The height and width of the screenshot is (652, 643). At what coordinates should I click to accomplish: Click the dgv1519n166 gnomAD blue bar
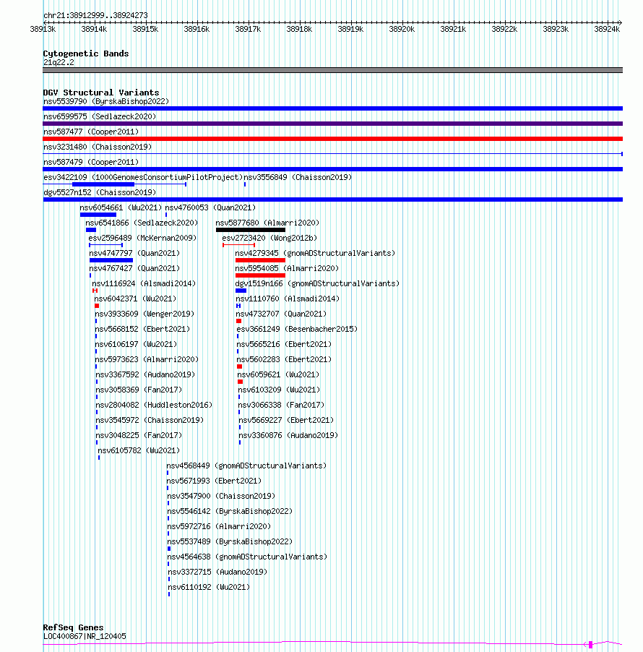coord(241,291)
